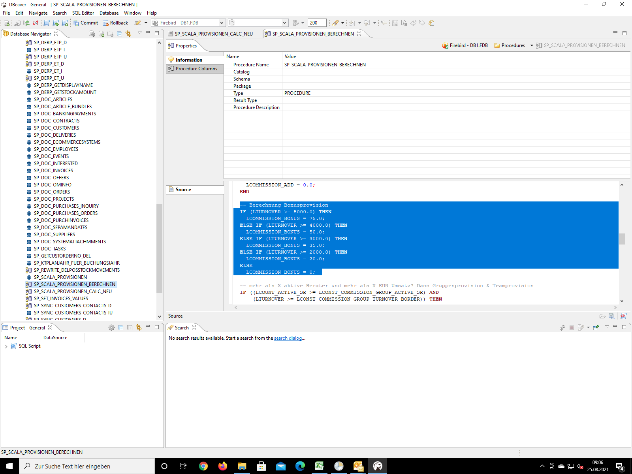Viewport: 632px width, 474px height.
Task: Click the first icon in the Search panel toolbar
Action: click(x=562, y=327)
